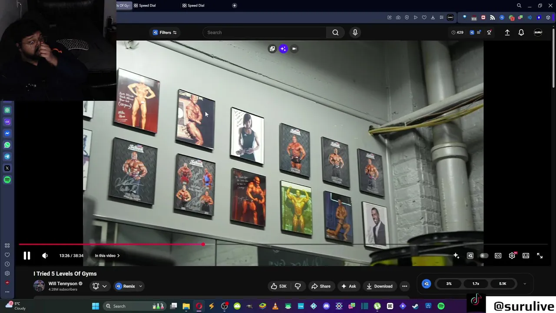This screenshot has width=556, height=313.
Task: Open sidebar settings gear
Action: pyautogui.click(x=7, y=273)
